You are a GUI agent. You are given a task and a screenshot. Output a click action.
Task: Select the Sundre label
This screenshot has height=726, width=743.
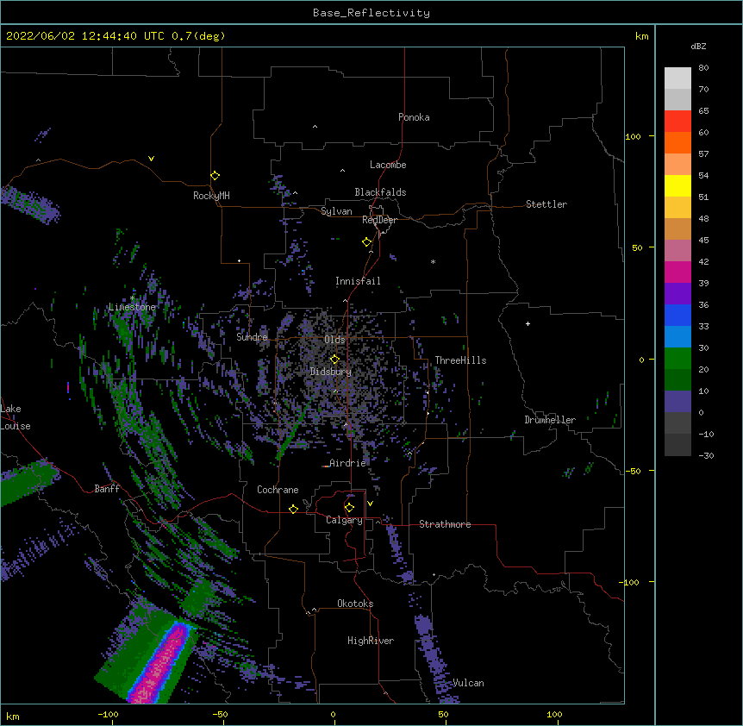[252, 337]
